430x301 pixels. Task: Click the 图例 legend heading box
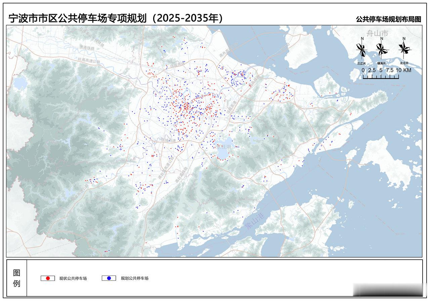point(16,278)
